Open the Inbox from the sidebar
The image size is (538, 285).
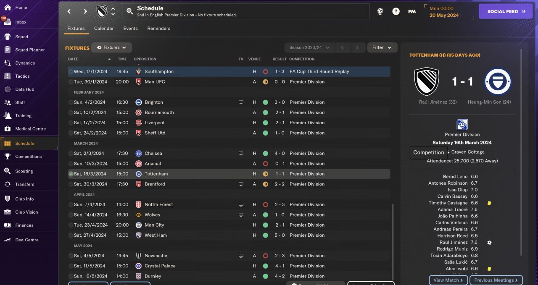click(x=21, y=22)
